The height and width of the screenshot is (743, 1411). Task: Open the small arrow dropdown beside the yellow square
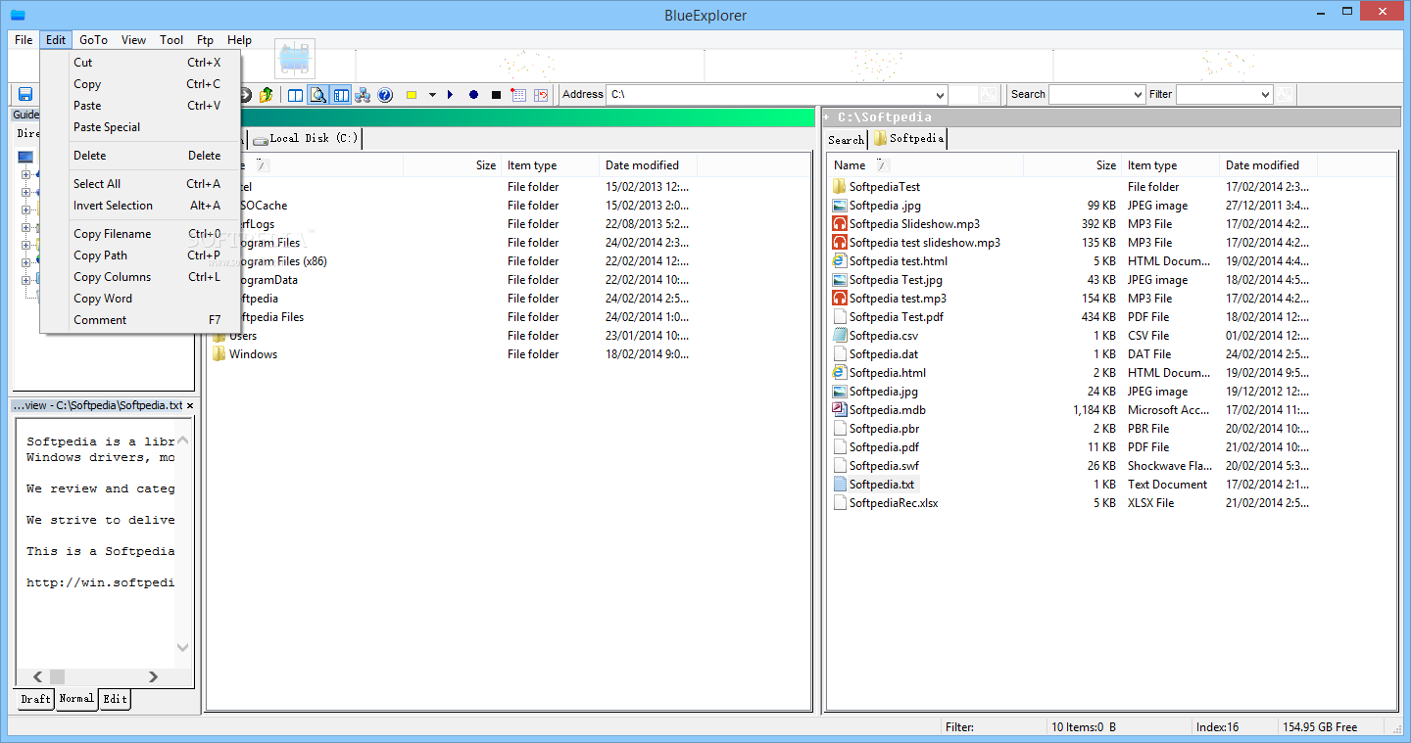(432, 95)
